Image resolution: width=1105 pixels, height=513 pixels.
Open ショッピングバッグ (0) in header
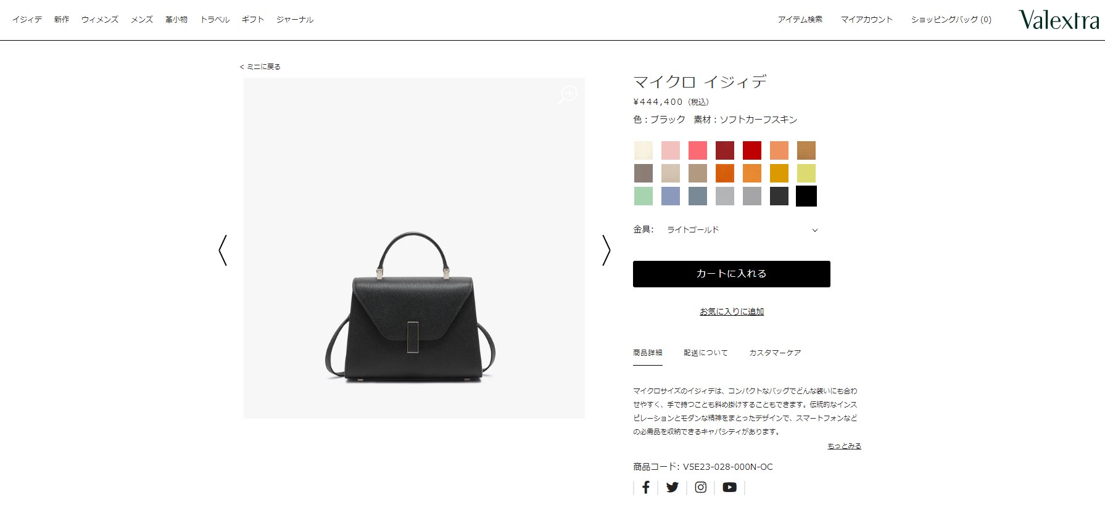click(x=951, y=20)
